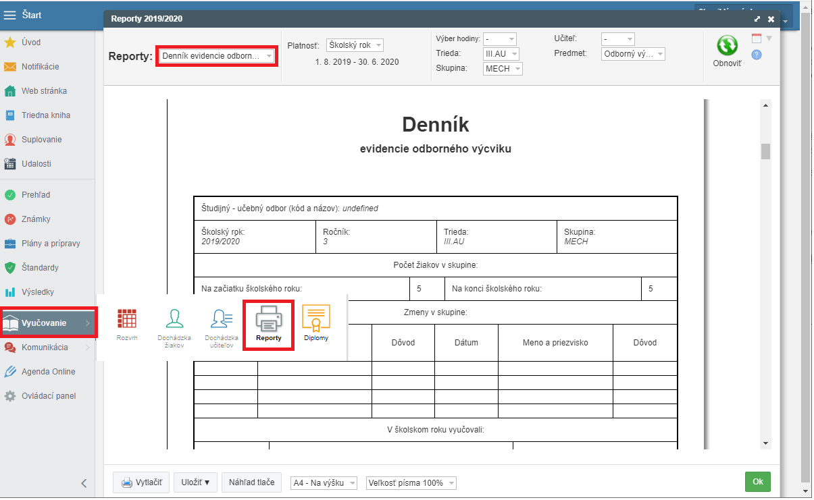814x500 pixels.
Task: Select the Skupina MECH dropdown
Action: click(503, 69)
